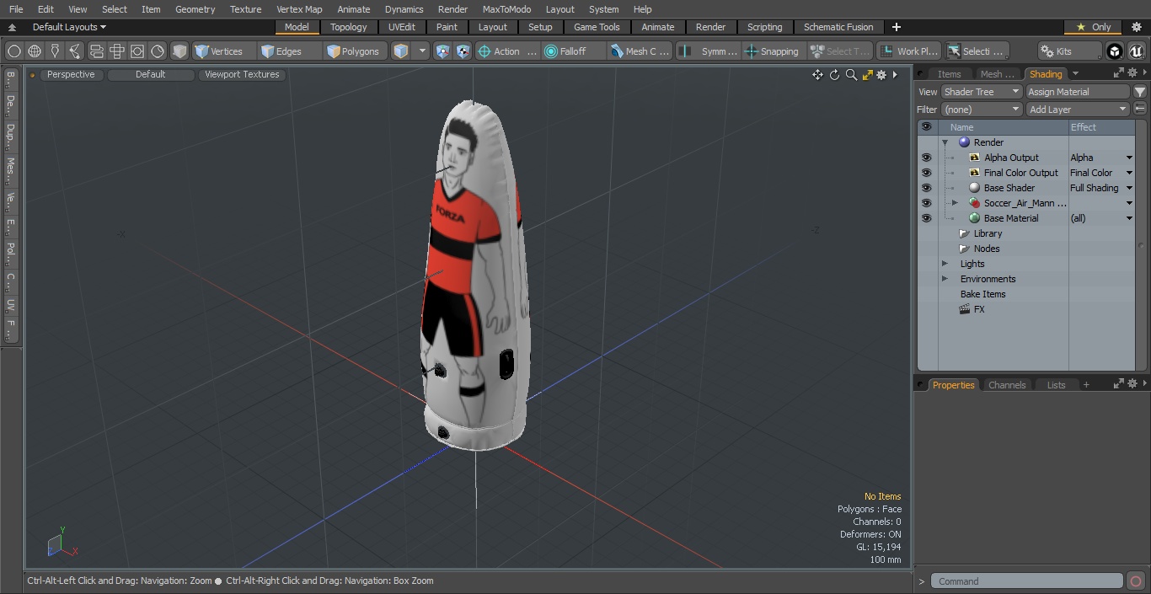Expand the Lights tree item
The height and width of the screenshot is (594, 1151).
click(945, 264)
